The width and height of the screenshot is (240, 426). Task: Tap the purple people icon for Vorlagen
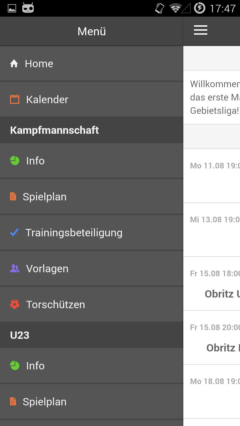coord(15,269)
